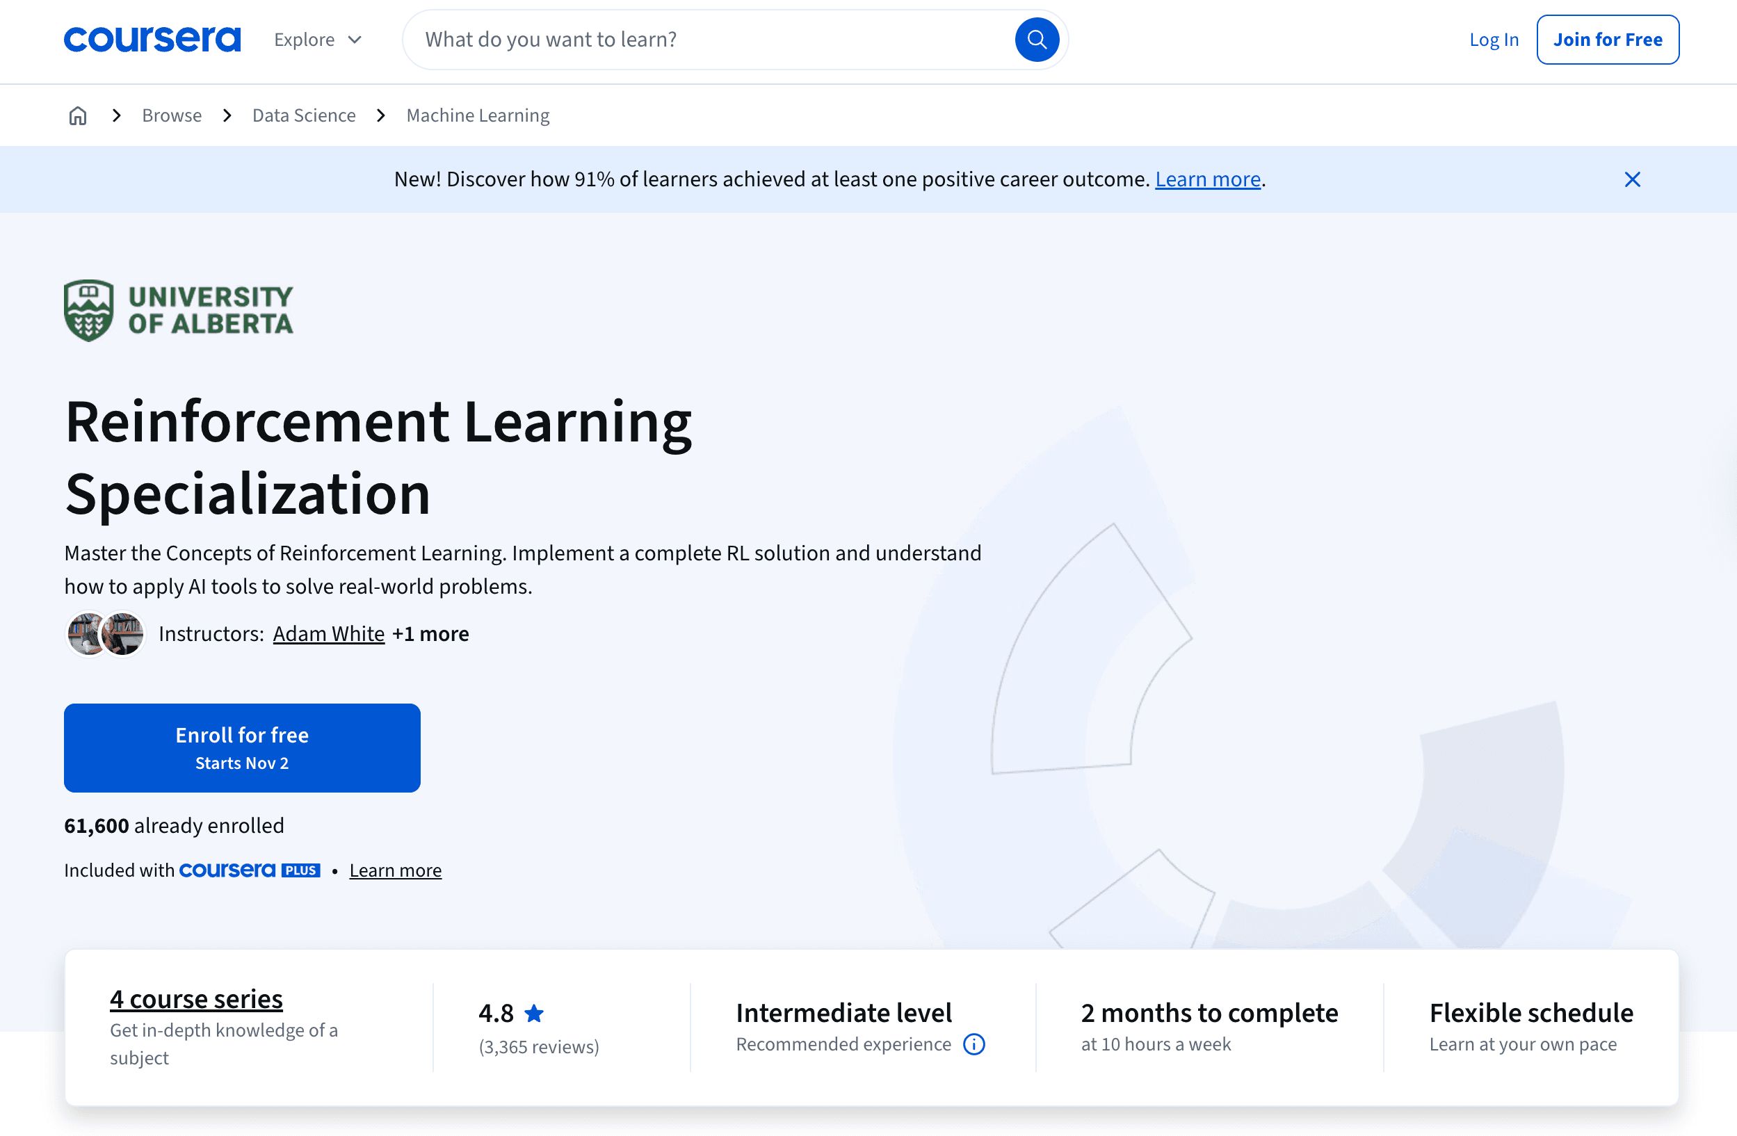The width and height of the screenshot is (1737, 1136).
Task: Click the University of Alberta logo
Action: coord(178,310)
